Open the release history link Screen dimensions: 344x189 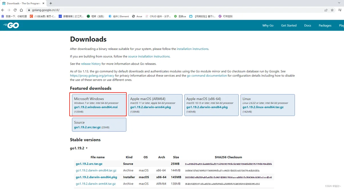(91, 64)
